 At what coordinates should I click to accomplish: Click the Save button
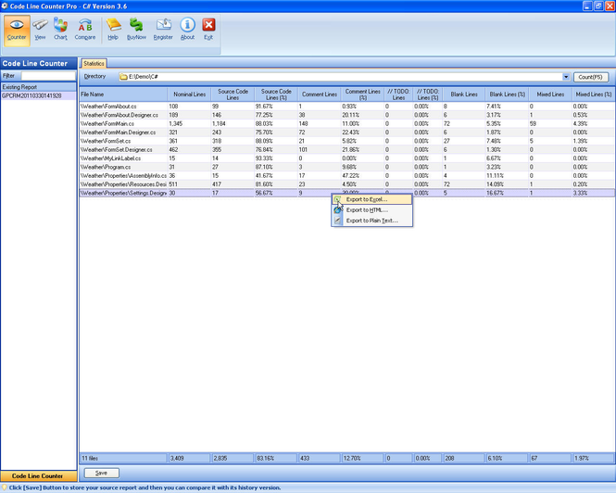101,473
